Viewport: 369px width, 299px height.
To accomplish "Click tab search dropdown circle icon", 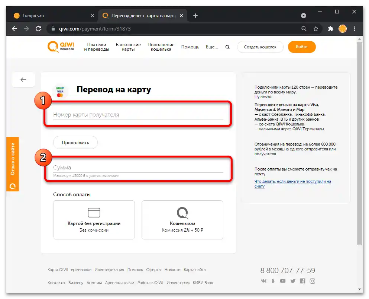I will [x=304, y=16].
